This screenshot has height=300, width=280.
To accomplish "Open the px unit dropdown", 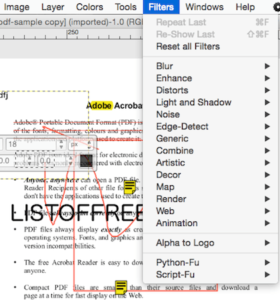I will click(81, 144).
